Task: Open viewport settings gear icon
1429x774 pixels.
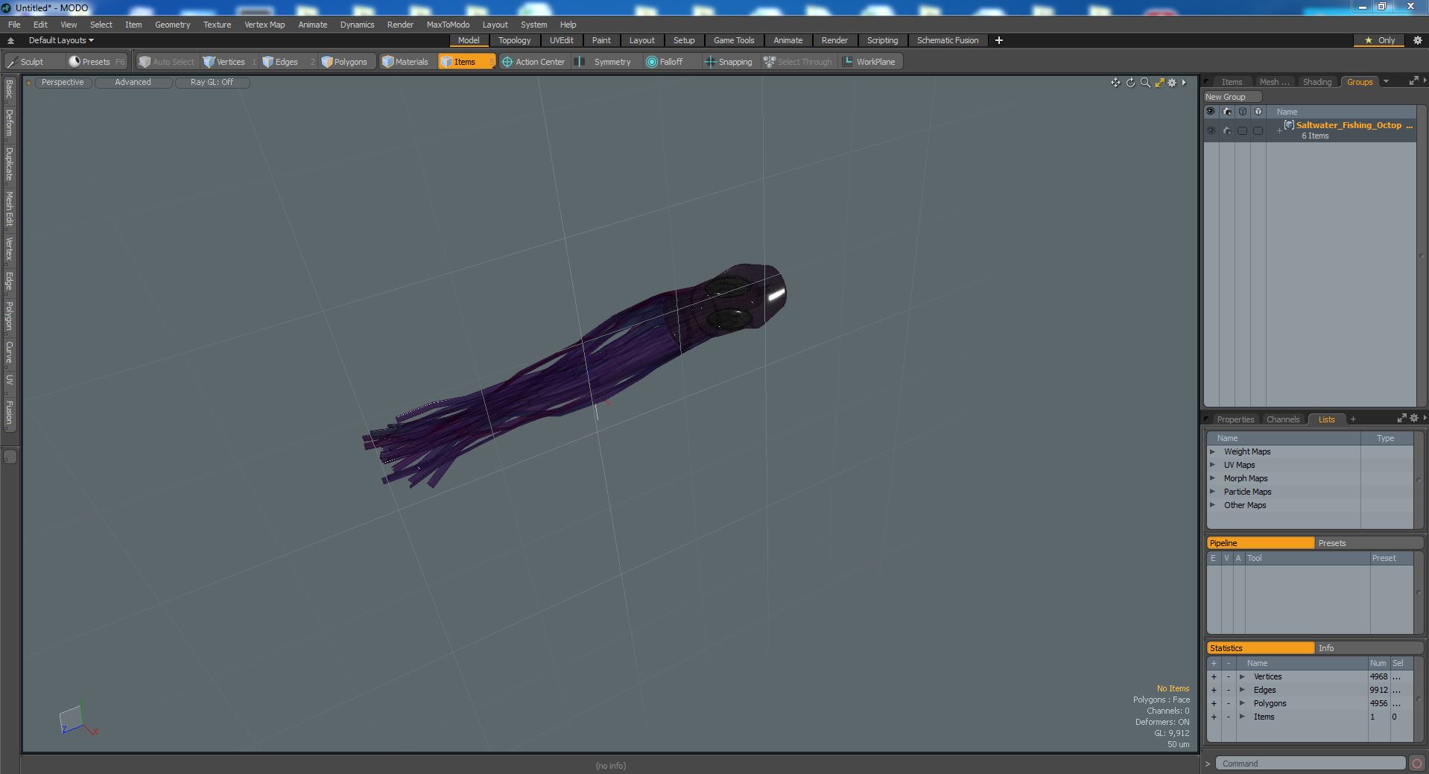Action: 1172,83
